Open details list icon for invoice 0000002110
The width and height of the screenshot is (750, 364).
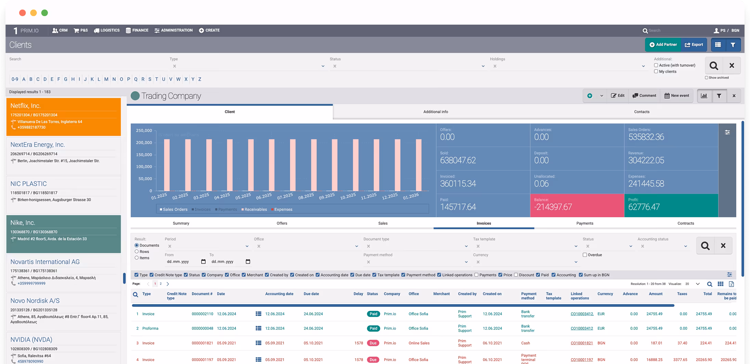pyautogui.click(x=258, y=314)
